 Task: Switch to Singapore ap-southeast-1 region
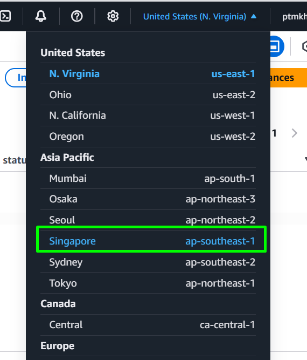[x=148, y=241]
